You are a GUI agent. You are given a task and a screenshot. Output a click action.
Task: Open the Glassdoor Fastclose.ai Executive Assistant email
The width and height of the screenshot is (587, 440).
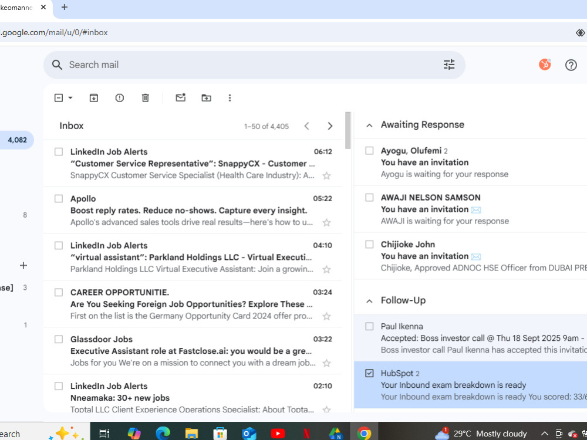click(193, 351)
